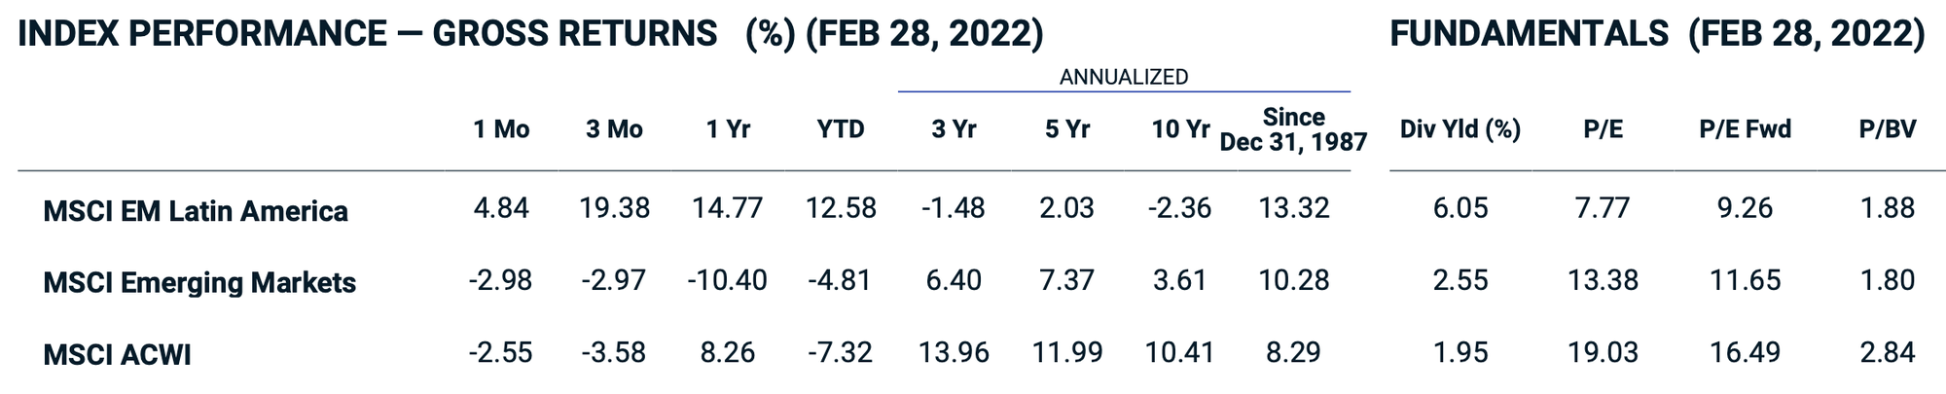Select the Since Dec 31, 1987 header
1946x394 pixels.
[x=1293, y=129]
